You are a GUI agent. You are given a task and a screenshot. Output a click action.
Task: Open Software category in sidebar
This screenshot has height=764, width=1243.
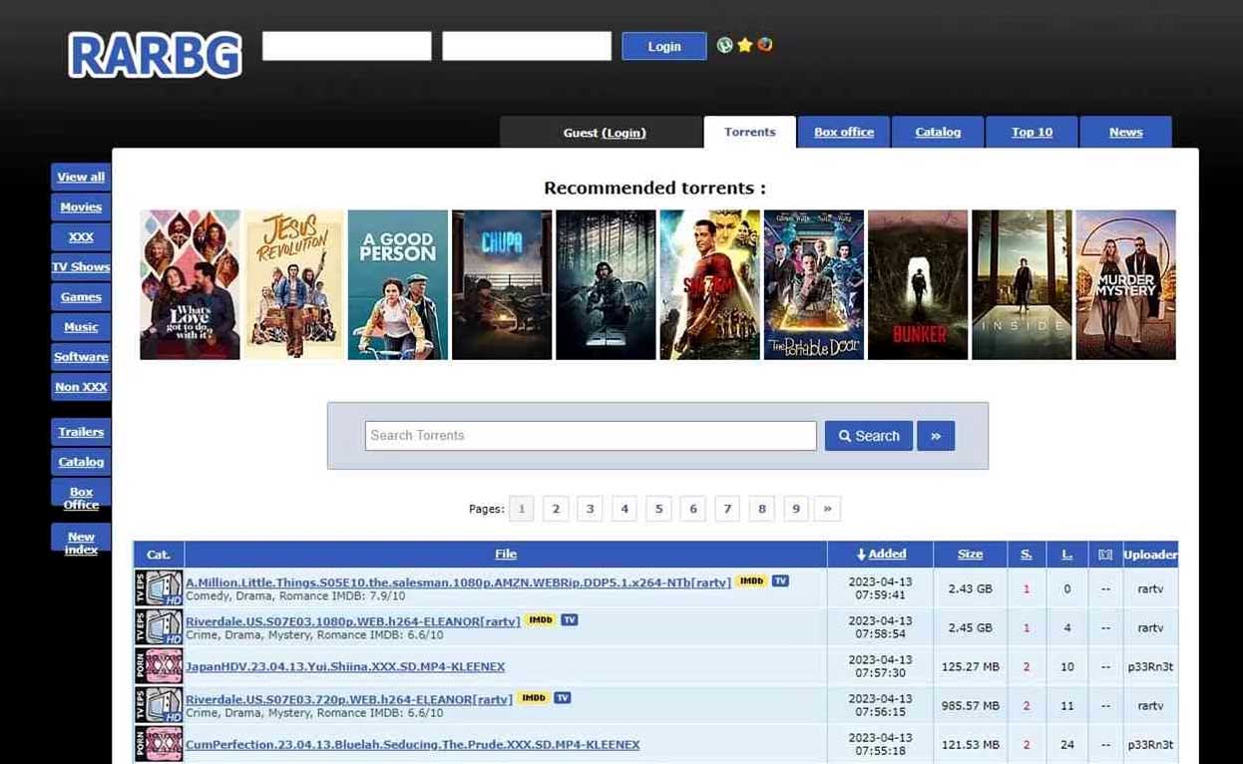click(x=81, y=357)
